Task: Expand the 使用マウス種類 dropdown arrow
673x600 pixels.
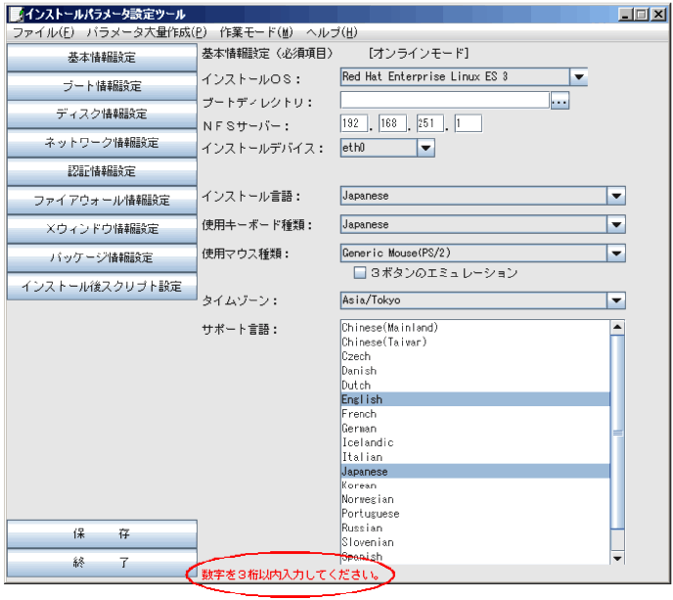Action: [x=616, y=254]
